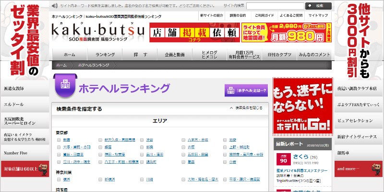
Task: Open the 調査の目的 link
Action: pyautogui.click(x=238, y=15)
